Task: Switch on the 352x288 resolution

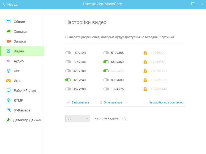Action: pyautogui.click(x=68, y=89)
